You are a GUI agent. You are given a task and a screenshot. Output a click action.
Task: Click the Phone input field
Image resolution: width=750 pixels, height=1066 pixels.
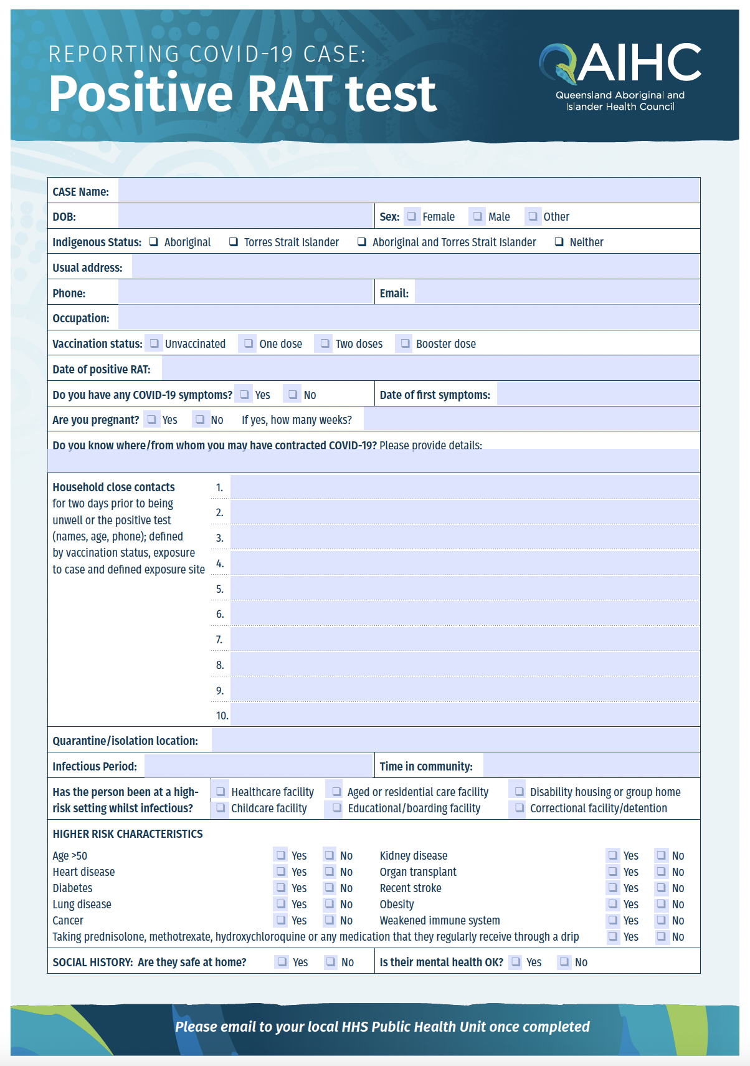pyautogui.click(x=245, y=292)
